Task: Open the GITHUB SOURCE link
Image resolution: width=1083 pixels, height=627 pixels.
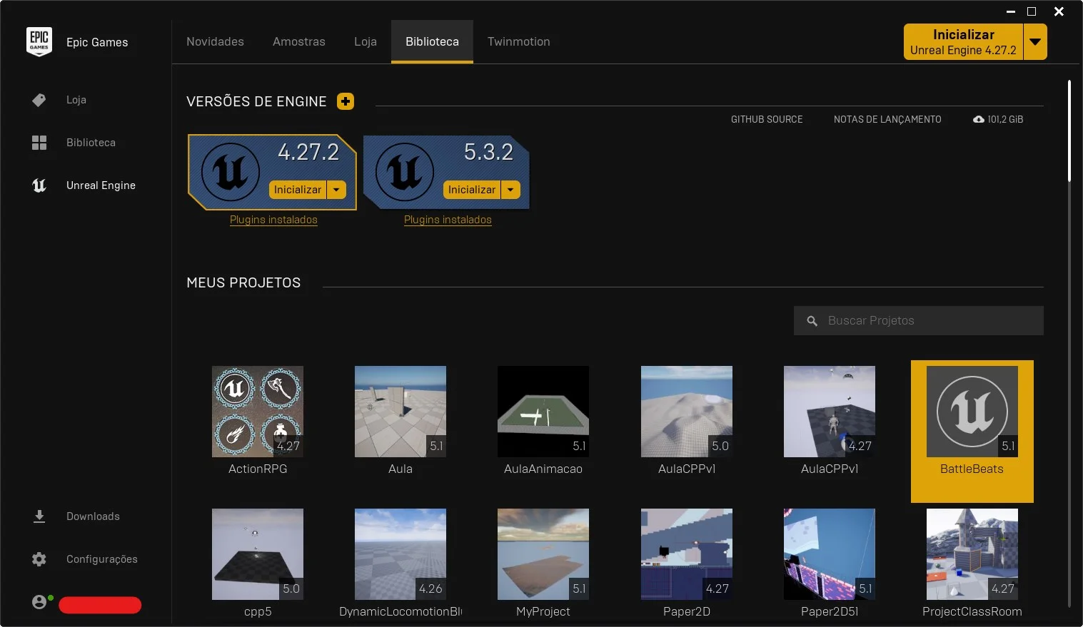Action: [767, 119]
